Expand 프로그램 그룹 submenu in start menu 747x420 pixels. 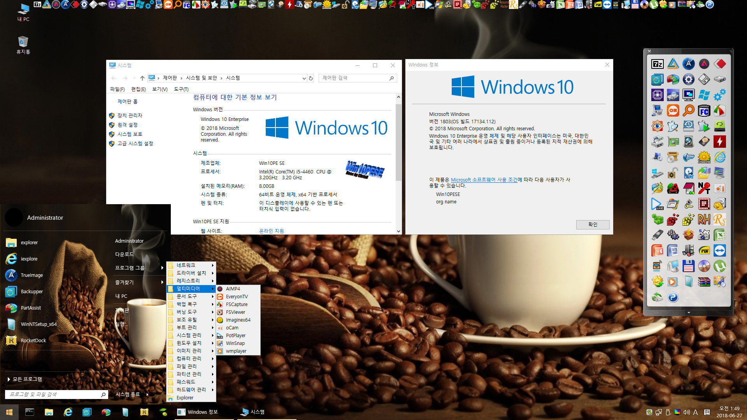pyautogui.click(x=139, y=268)
